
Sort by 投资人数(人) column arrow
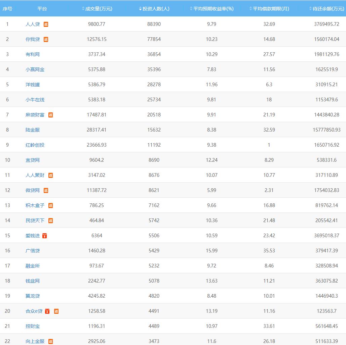click(140, 9)
